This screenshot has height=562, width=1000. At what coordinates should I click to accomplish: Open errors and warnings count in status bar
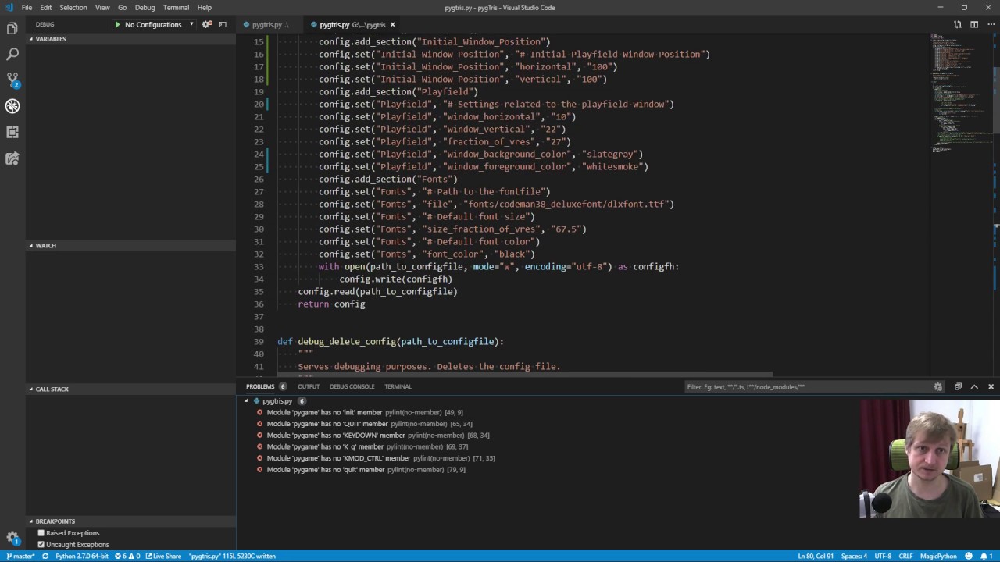pyautogui.click(x=127, y=556)
